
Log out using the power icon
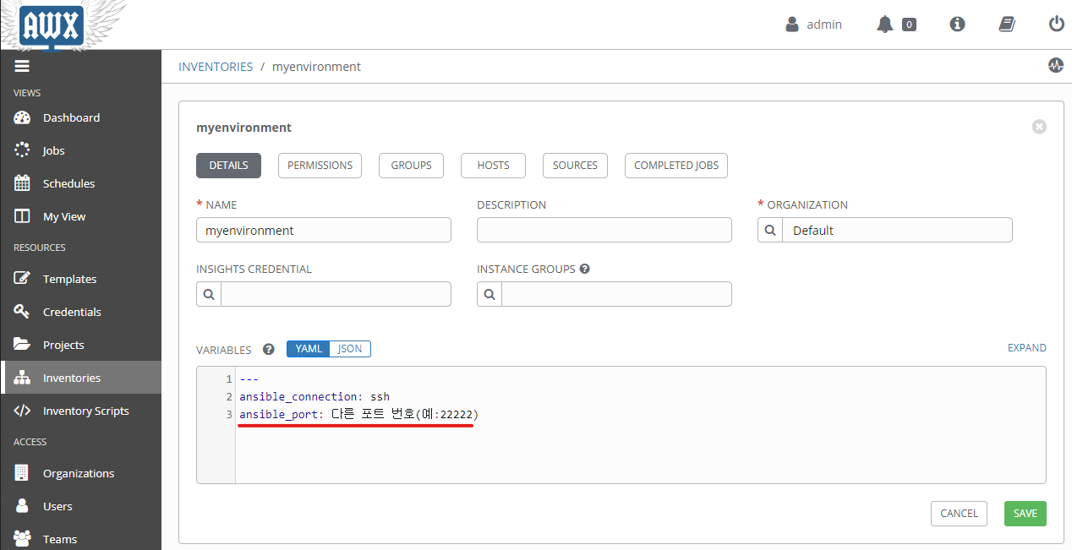[x=1056, y=25]
